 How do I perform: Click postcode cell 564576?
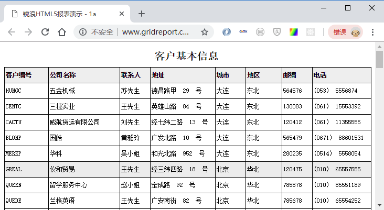coord(297,91)
